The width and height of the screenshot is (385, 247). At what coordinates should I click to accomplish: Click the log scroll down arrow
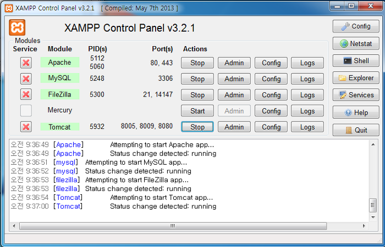pyautogui.click(x=373, y=217)
